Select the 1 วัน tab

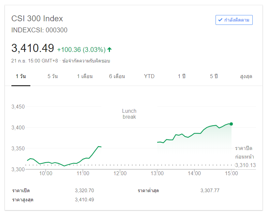click(21, 76)
